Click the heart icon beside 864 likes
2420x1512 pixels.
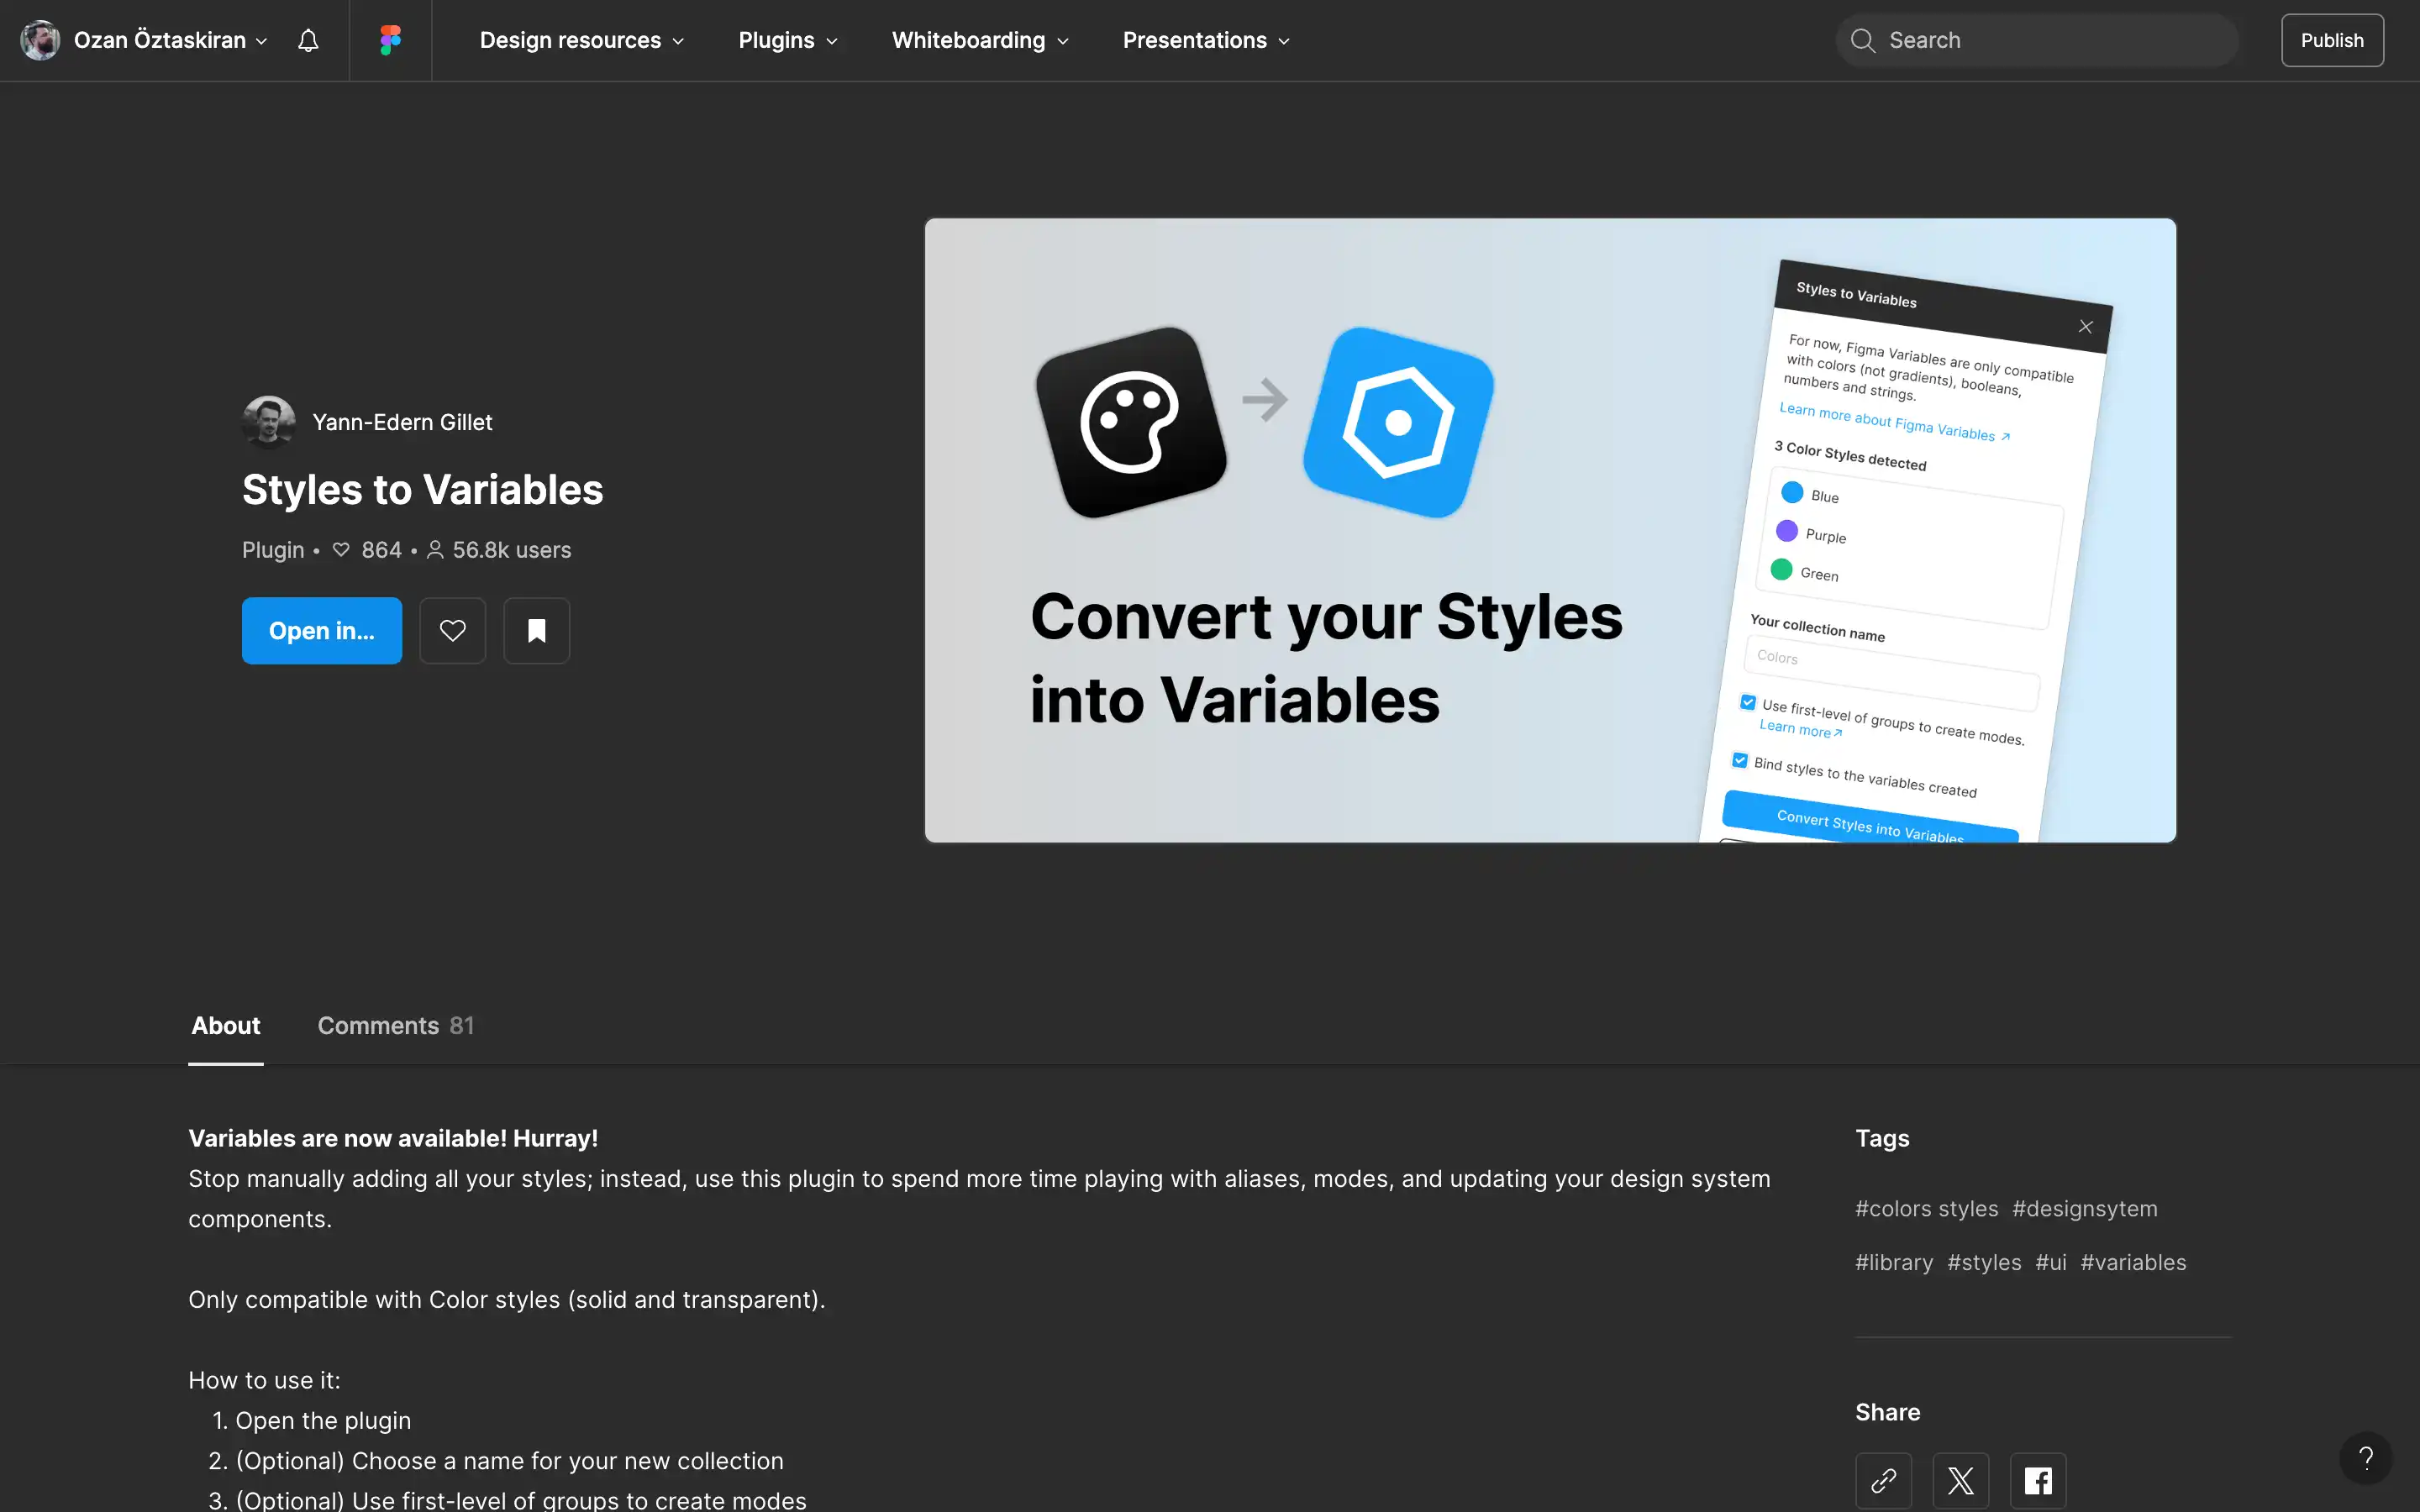(341, 549)
